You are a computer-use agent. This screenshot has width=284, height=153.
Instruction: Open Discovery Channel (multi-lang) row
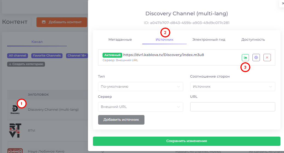pyautogui.click(x=47, y=110)
